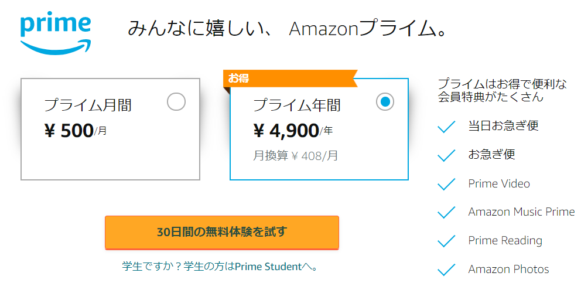Select the プライム年間 radio button
The width and height of the screenshot is (581, 283).
[x=385, y=102]
